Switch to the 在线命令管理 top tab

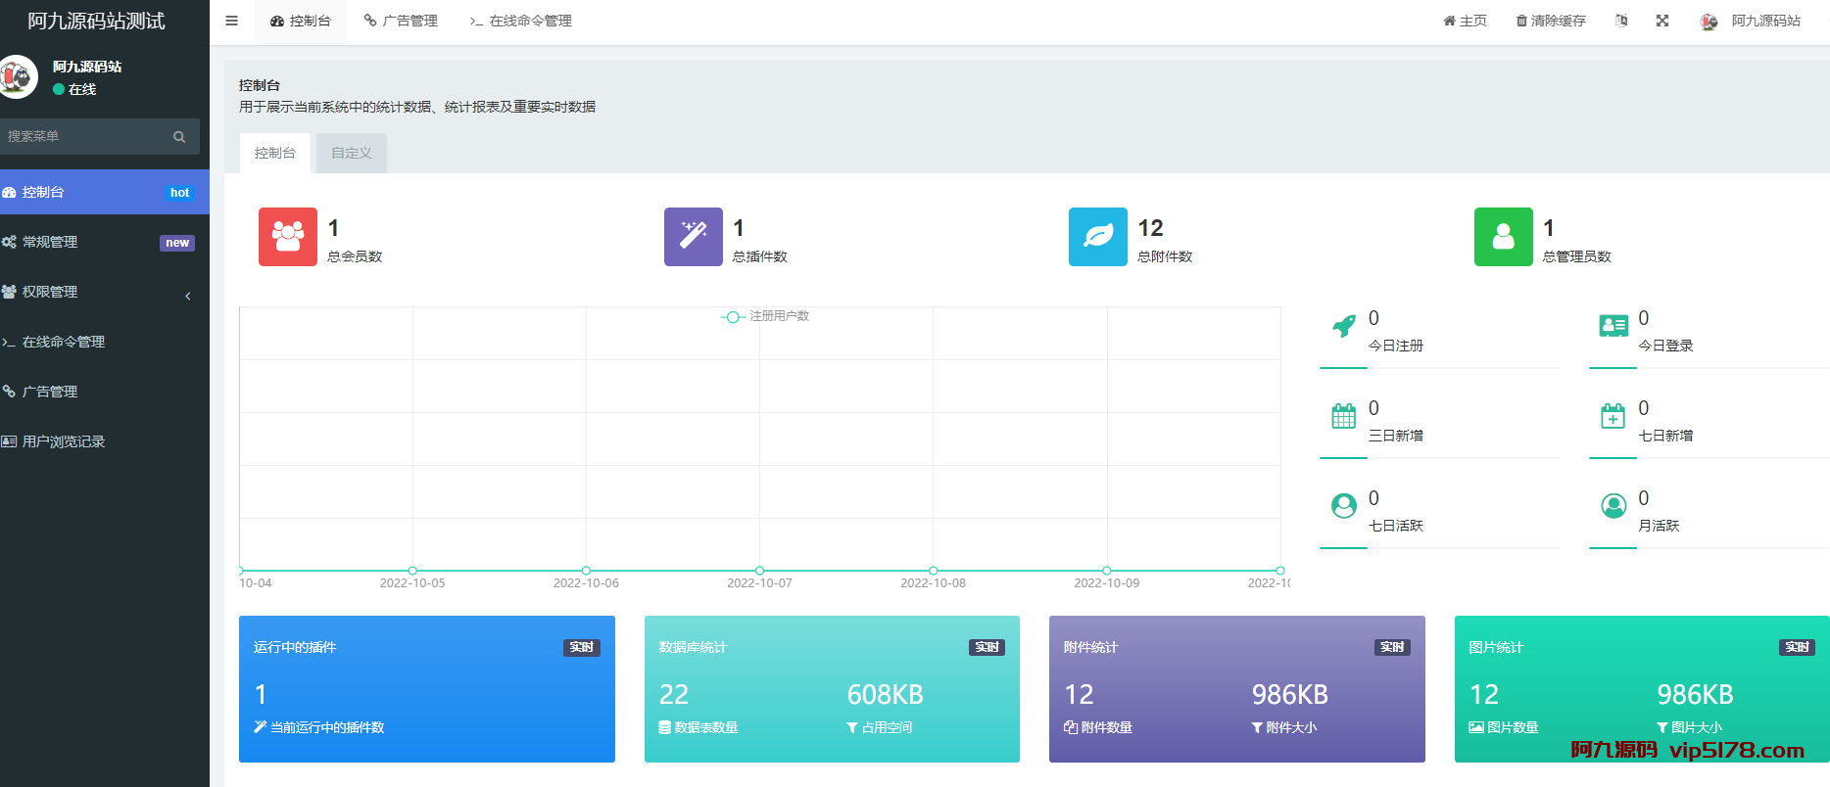(x=520, y=21)
